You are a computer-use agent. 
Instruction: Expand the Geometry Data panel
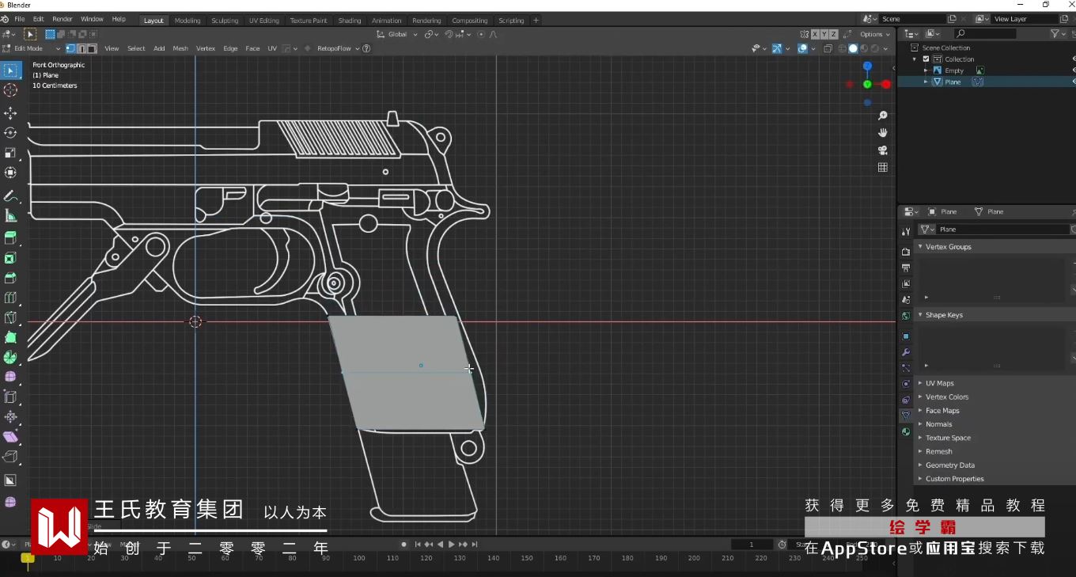[920, 465]
